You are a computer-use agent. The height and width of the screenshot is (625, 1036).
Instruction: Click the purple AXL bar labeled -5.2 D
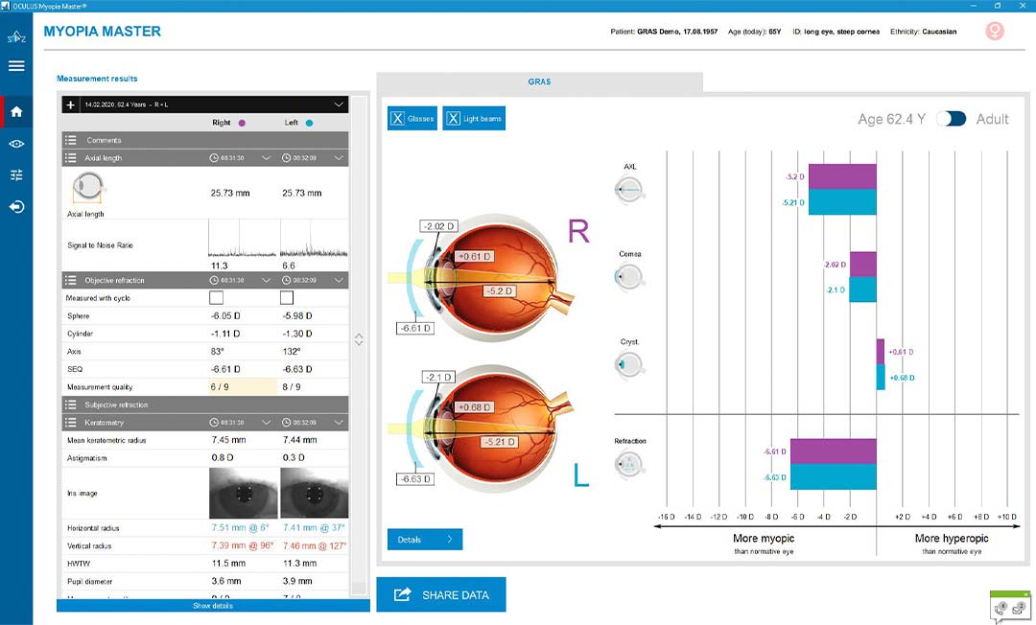point(842,177)
